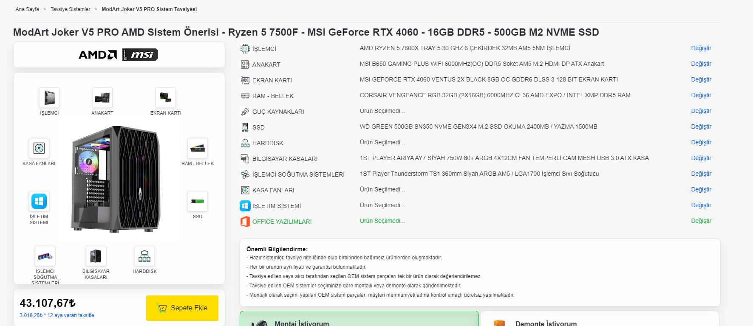Click the İŞLEMCİ chip icon in the parts list

[245, 49]
